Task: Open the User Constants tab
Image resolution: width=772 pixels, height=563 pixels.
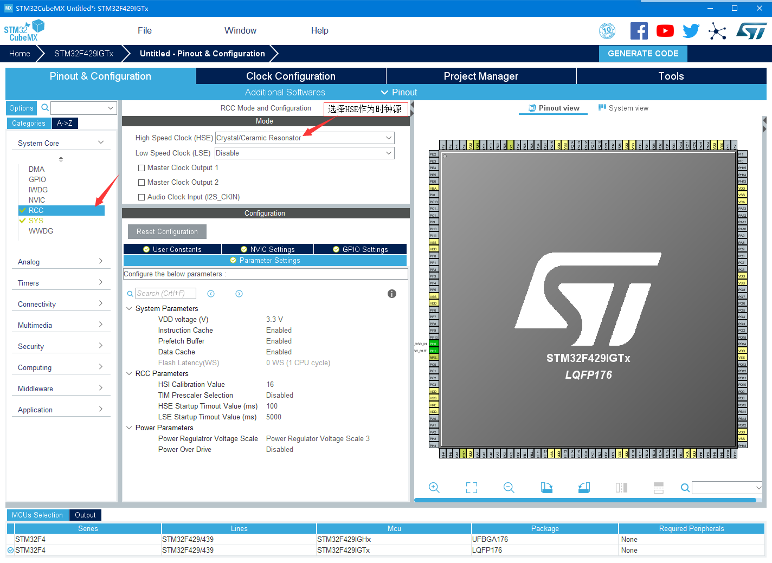Action: tap(172, 249)
